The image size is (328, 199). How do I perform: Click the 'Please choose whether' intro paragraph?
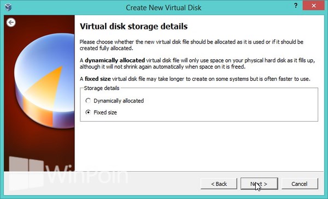tap(191, 45)
